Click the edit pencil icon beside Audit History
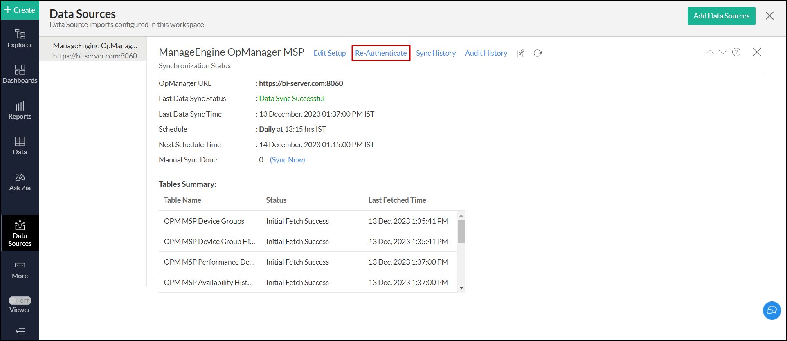 [520, 53]
